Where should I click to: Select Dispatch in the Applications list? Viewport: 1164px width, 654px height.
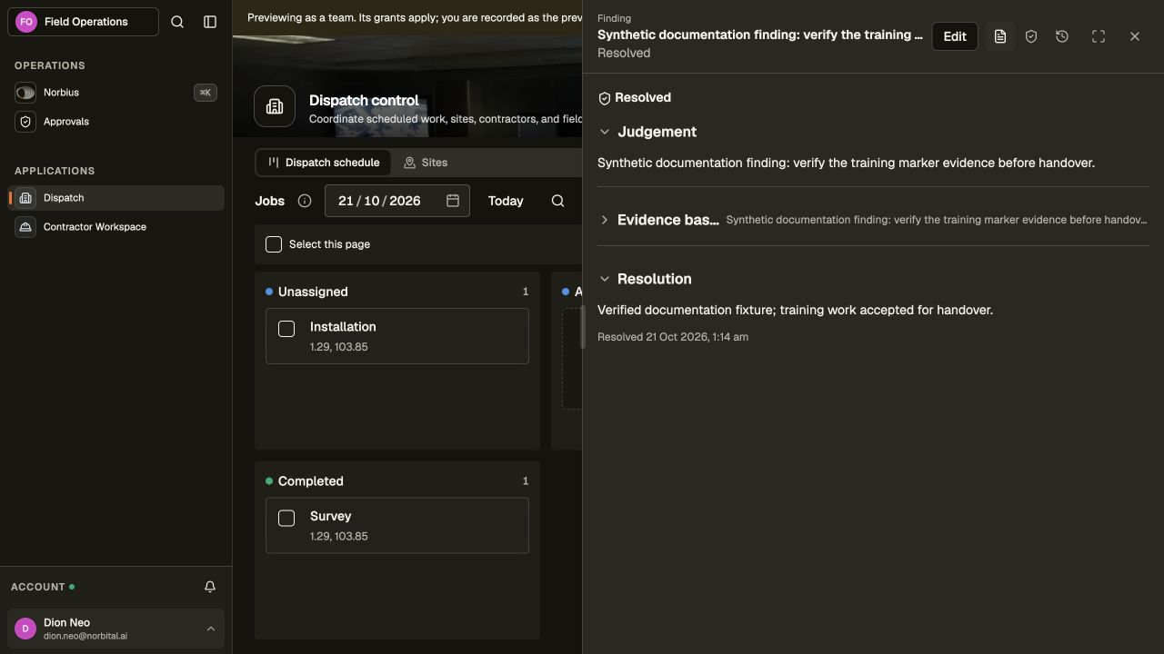pos(115,198)
